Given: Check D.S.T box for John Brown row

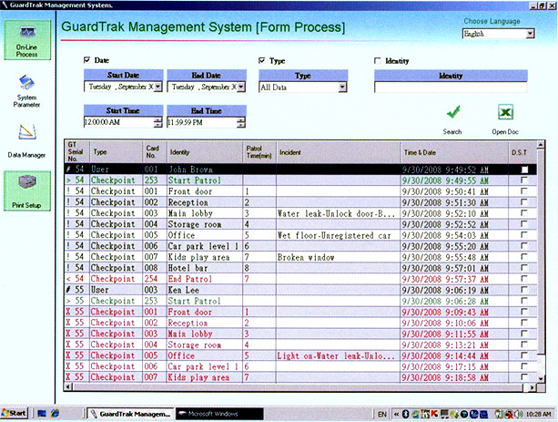Looking at the screenshot, I should pyautogui.click(x=524, y=170).
